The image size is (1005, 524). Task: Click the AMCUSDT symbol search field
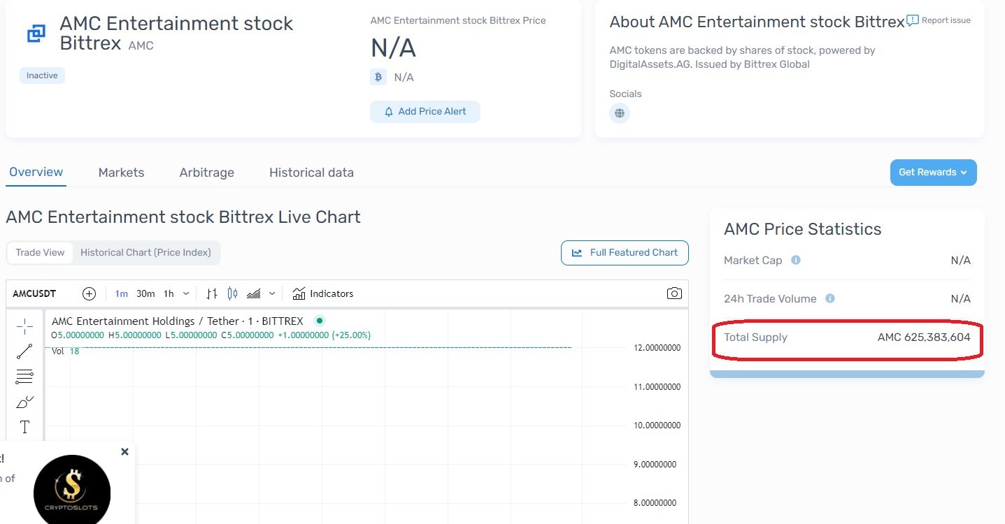[34, 293]
